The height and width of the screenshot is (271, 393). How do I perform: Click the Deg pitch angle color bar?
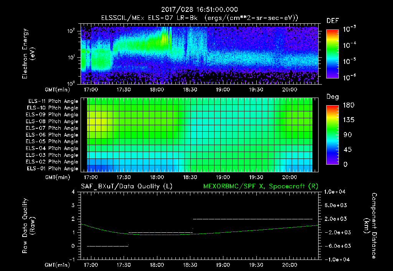pyautogui.click(x=332, y=135)
